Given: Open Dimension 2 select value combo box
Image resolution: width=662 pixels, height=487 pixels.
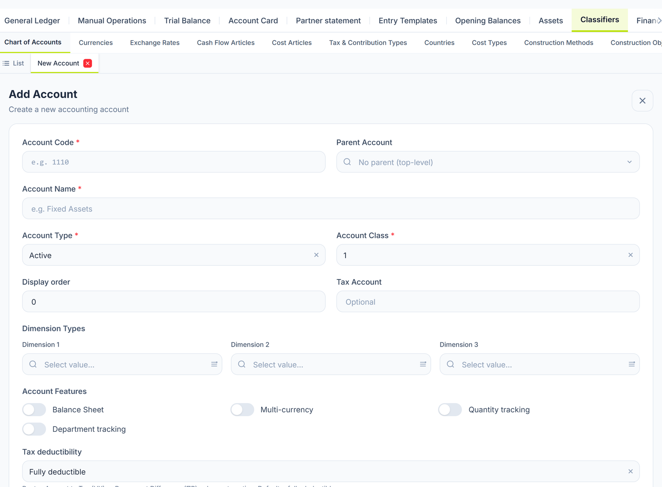Looking at the screenshot, I should click(331, 364).
